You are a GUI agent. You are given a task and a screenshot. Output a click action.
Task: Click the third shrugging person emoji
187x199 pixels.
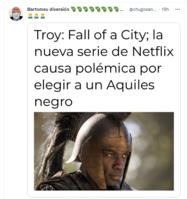[x=42, y=16]
